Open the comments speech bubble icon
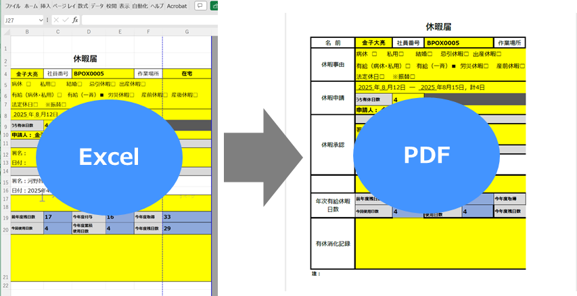The height and width of the screenshot is (296, 577). click(x=200, y=6)
